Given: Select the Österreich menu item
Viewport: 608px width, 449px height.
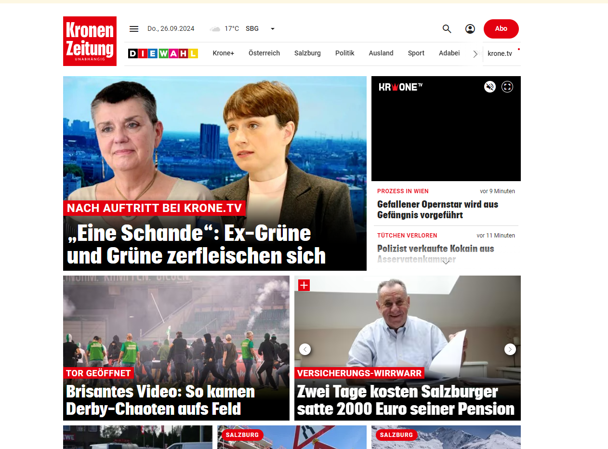Looking at the screenshot, I should coord(264,53).
